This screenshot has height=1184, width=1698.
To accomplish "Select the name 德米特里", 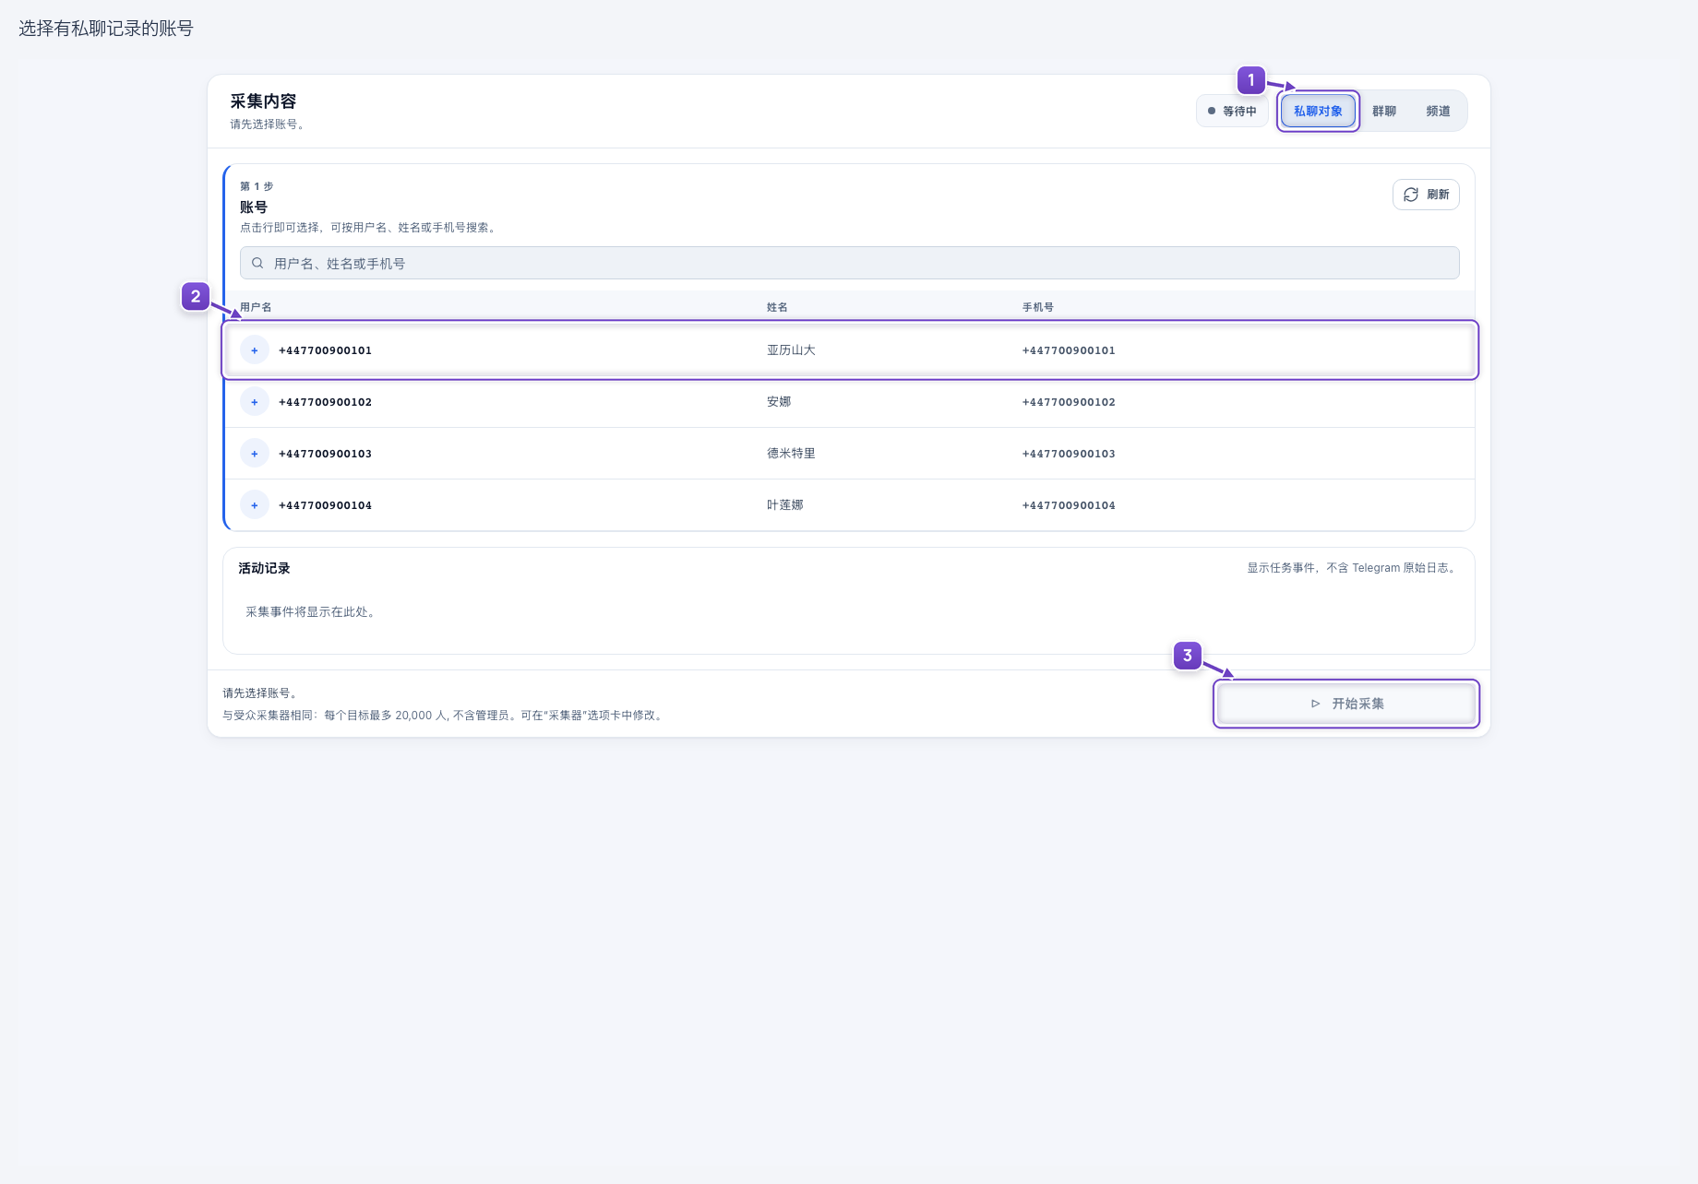I will pyautogui.click(x=791, y=454).
